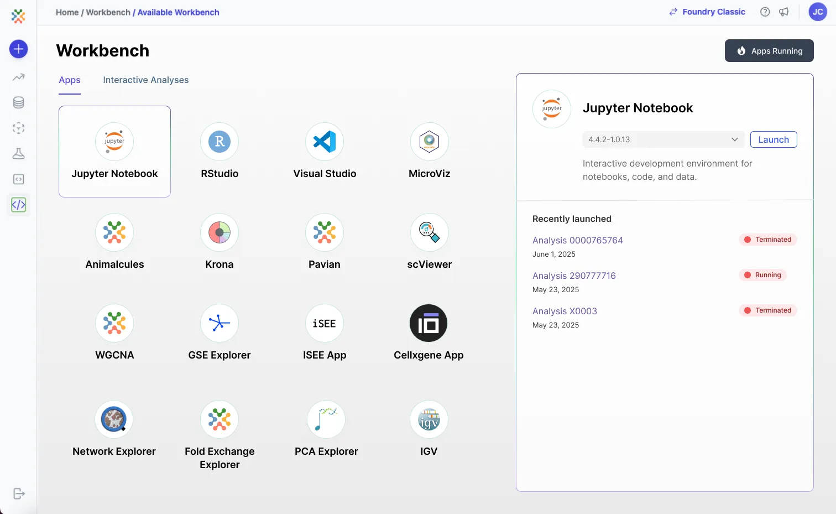836x514 pixels.
Task: Open the help question mark icon
Action: click(x=765, y=12)
